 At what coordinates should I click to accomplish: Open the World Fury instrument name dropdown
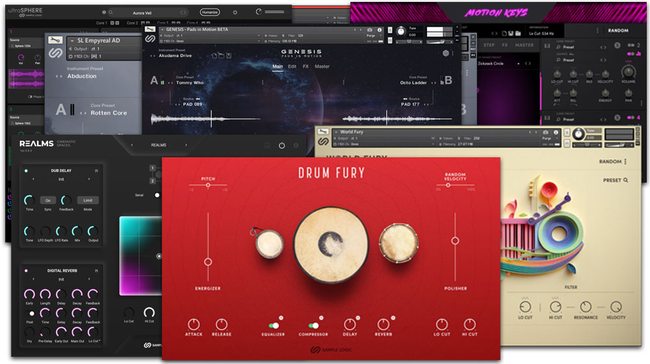[x=336, y=132]
